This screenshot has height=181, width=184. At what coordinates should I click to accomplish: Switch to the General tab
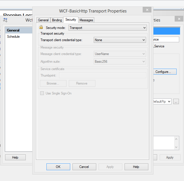[43, 20]
